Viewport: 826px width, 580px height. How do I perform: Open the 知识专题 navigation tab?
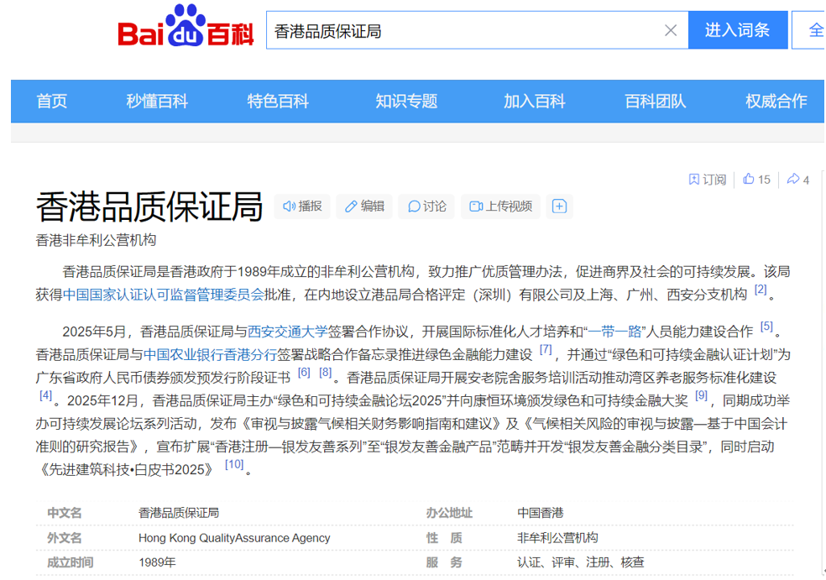pos(406,102)
